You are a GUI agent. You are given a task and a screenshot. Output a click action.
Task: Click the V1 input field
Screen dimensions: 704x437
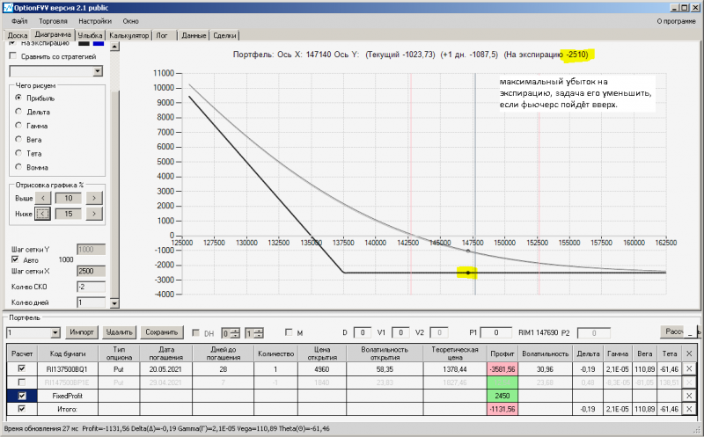click(x=400, y=332)
